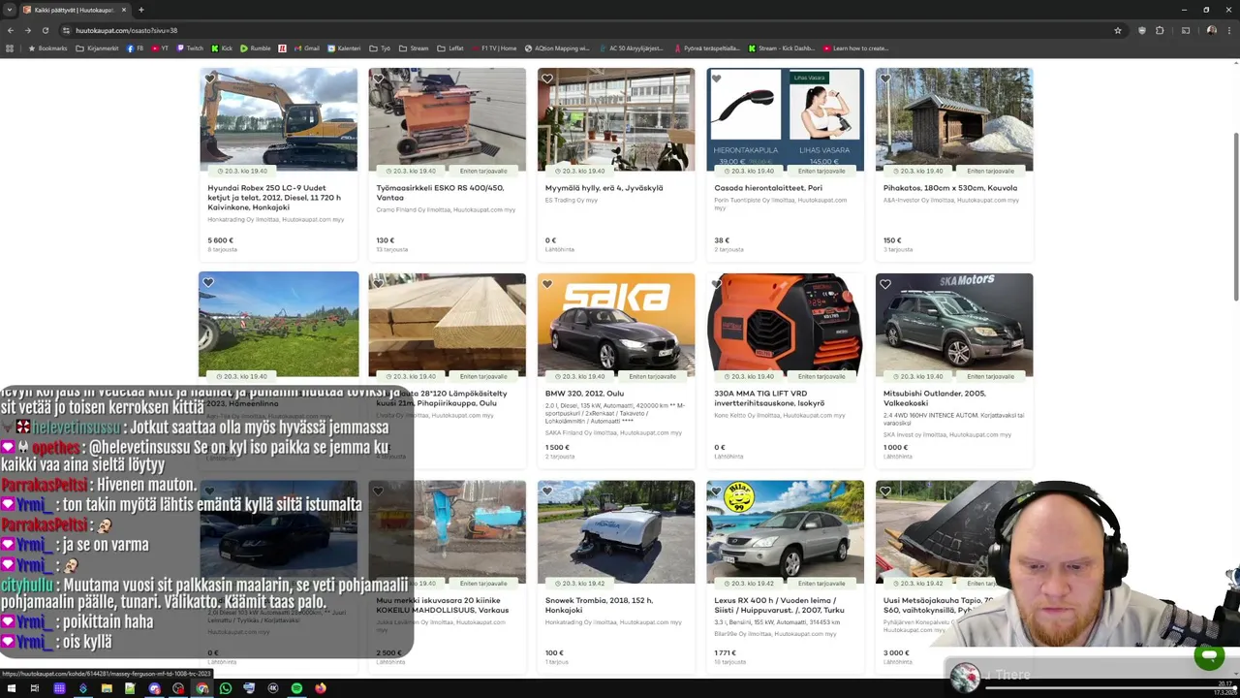The image size is (1240, 698).
Task: Expand the Työ bookmarks folder
Action: [380, 48]
